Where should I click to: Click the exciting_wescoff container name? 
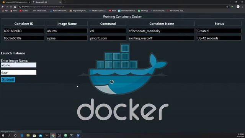tap(162, 38)
